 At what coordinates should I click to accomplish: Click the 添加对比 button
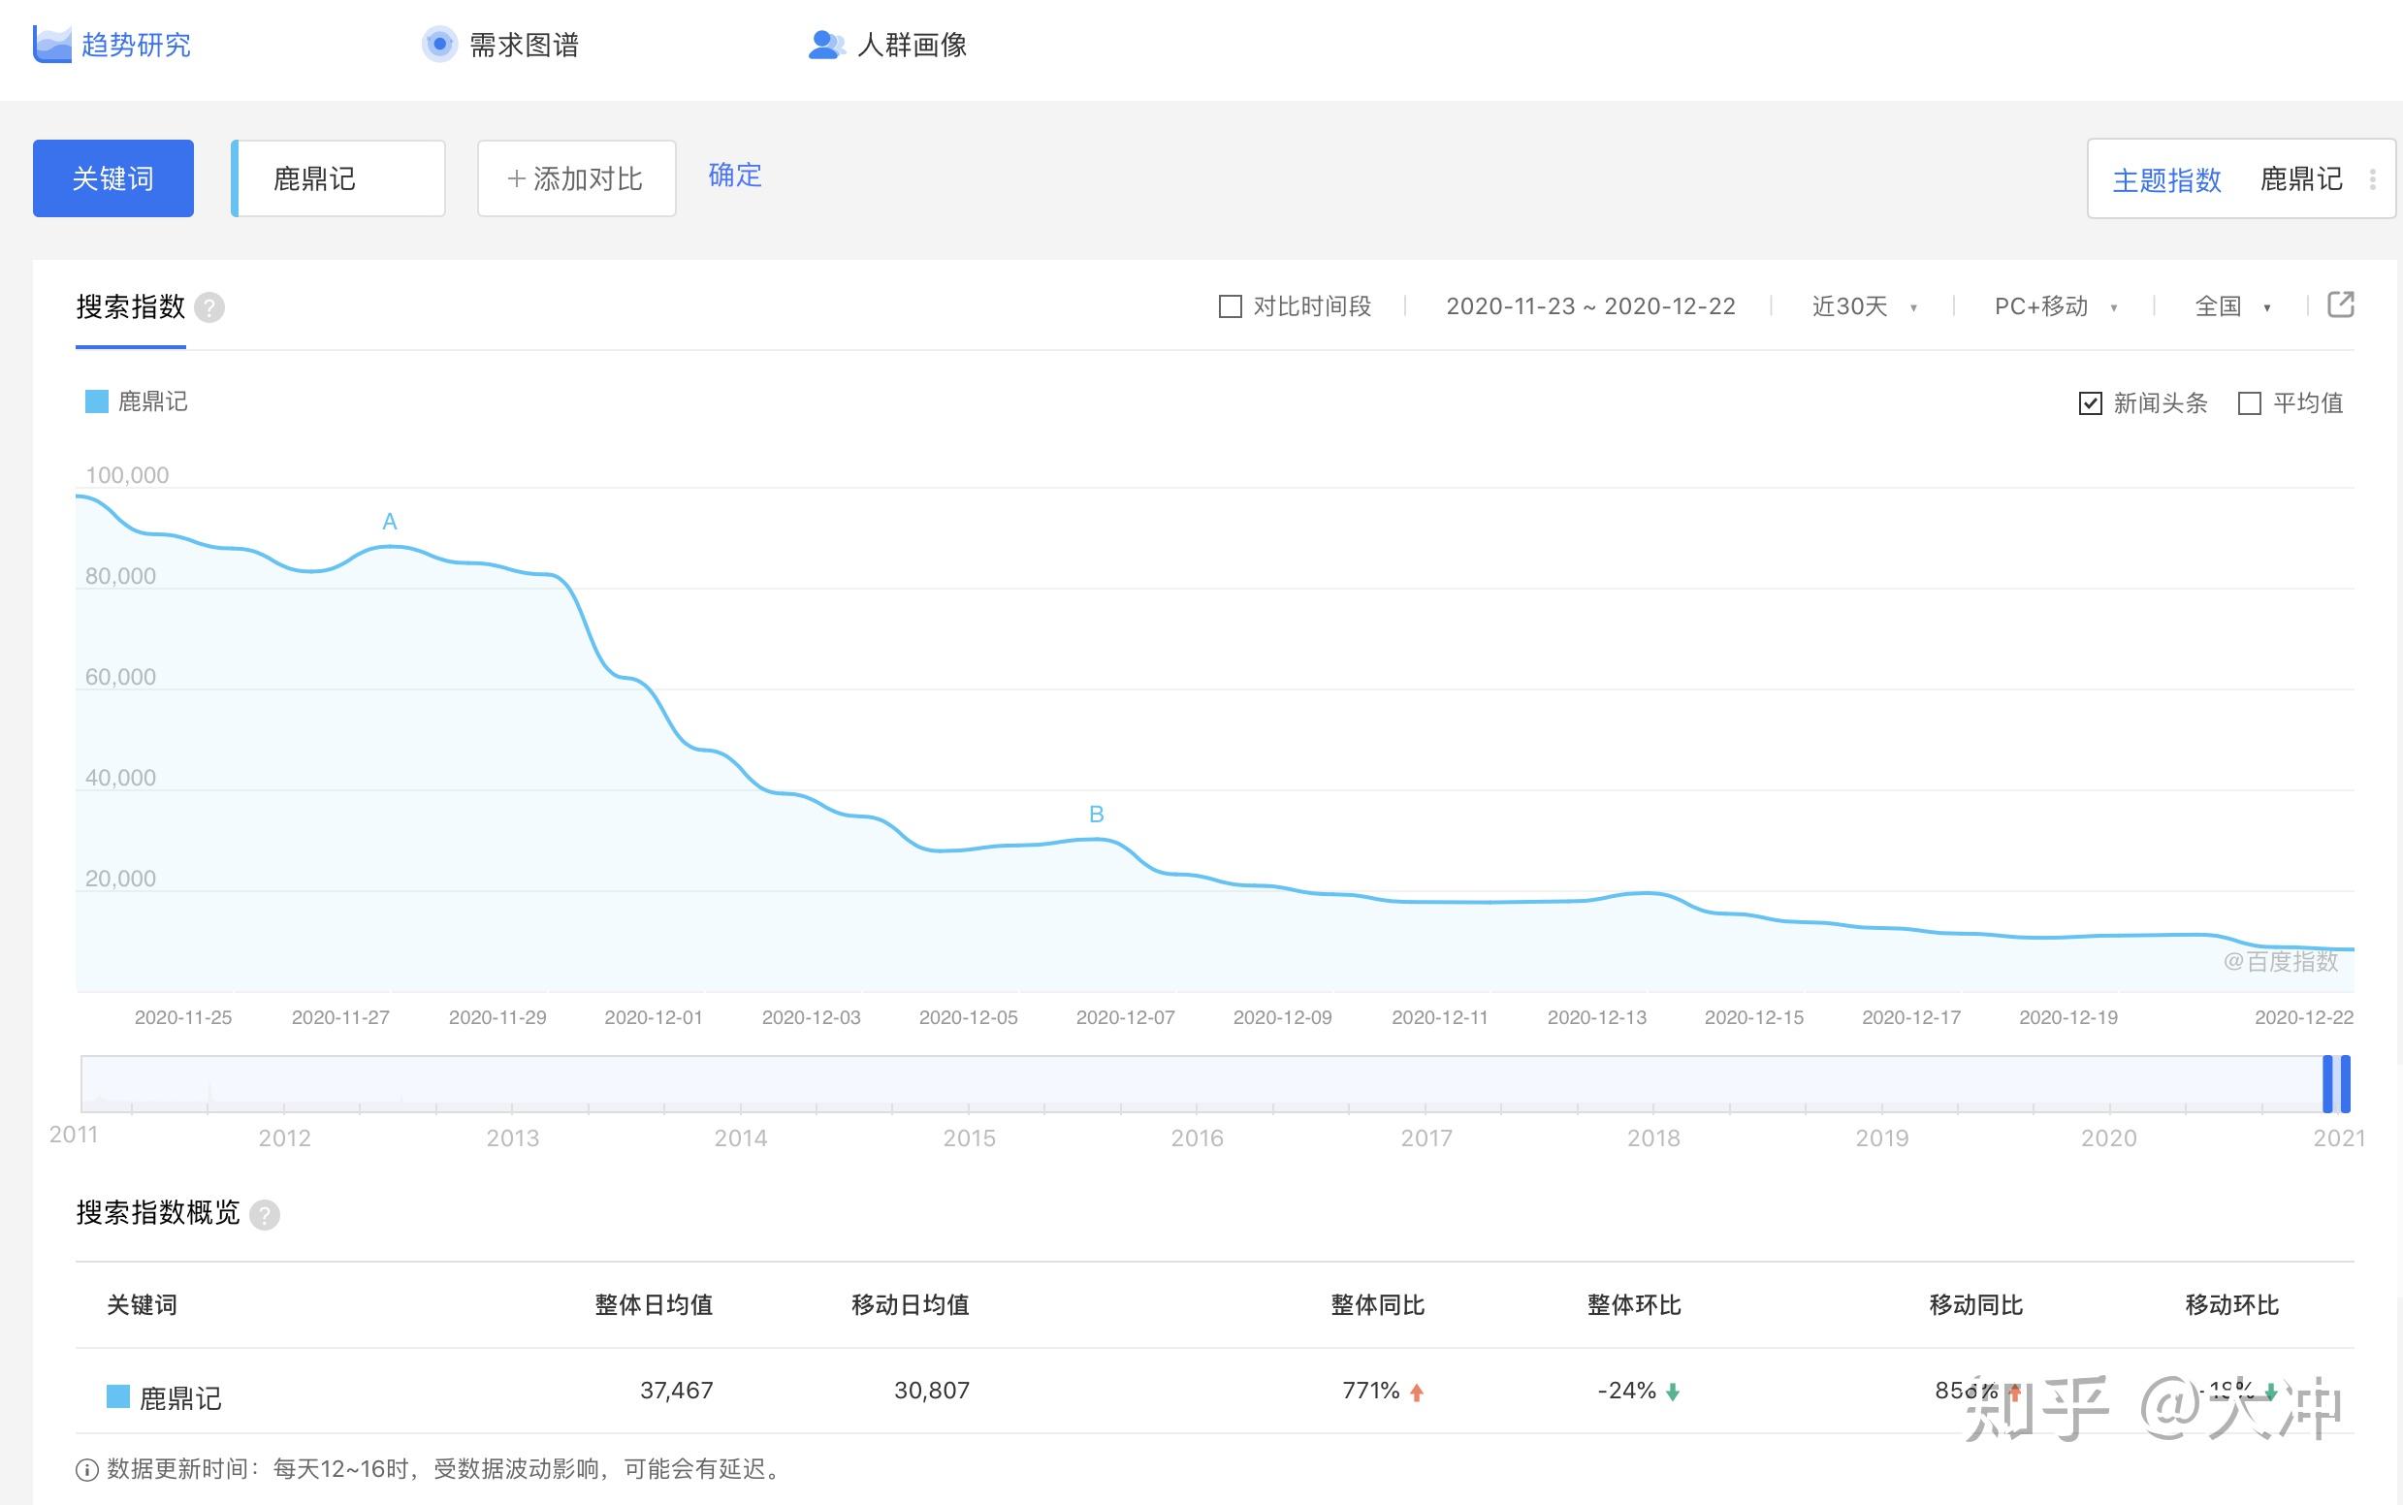[x=576, y=179]
